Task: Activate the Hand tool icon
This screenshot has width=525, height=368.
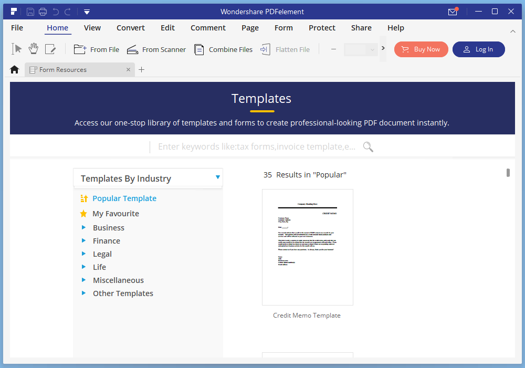Action: pyautogui.click(x=34, y=49)
